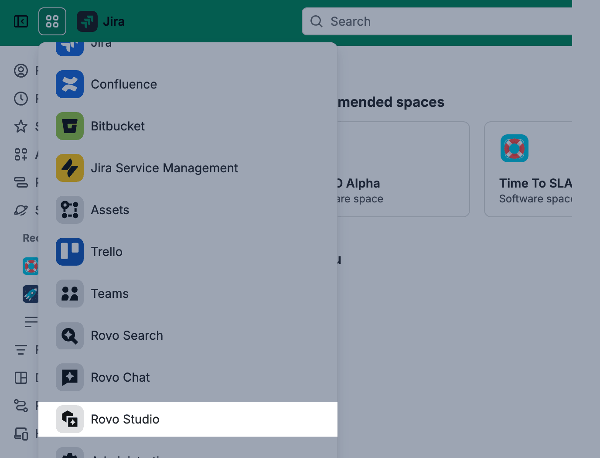Click the devices icon at the sidebar bottom
600x458 pixels.
click(x=21, y=434)
